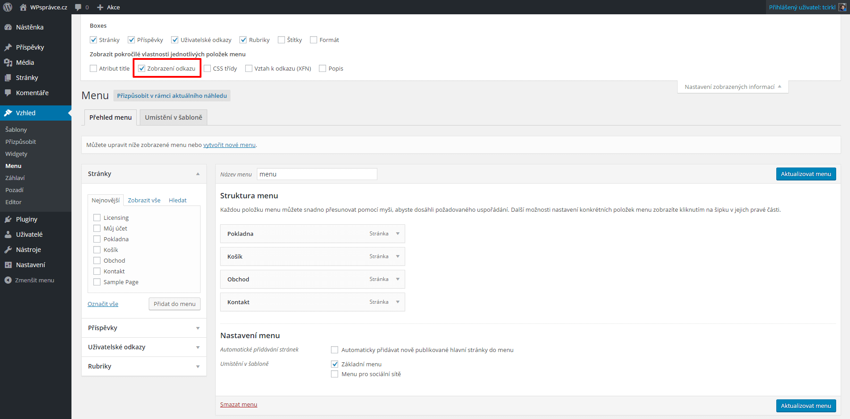Toggle the Zobrazení odkazu checkbox
Screen dimensions: 850x419
[142, 68]
